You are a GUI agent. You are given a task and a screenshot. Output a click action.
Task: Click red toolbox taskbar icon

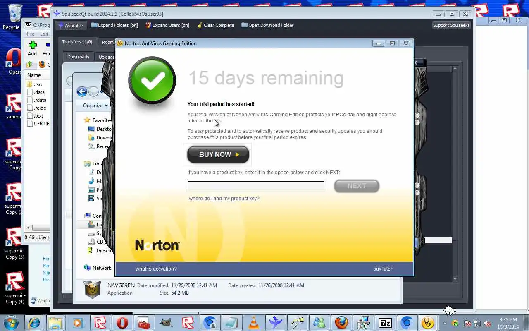144,323
